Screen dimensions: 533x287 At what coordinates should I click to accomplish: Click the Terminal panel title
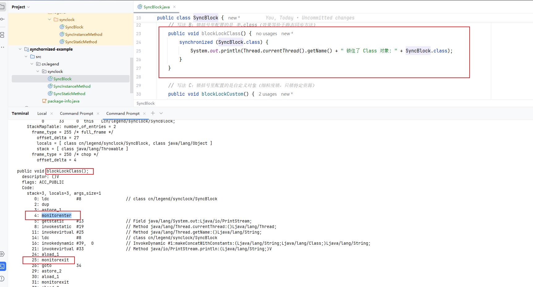click(x=20, y=114)
